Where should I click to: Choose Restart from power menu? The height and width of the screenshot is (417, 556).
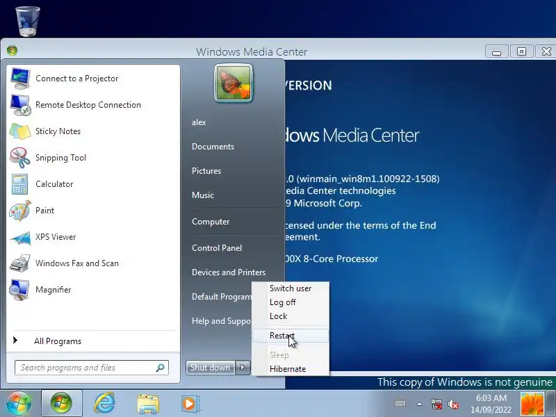point(291,336)
